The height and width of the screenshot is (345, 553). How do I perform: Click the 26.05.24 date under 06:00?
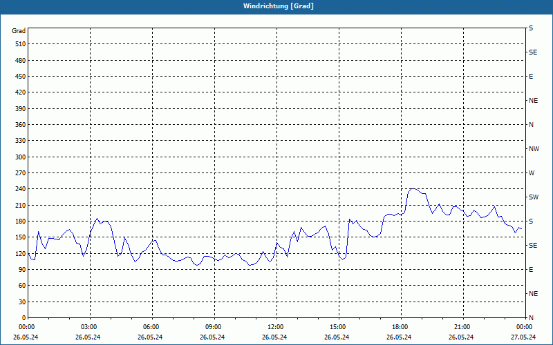click(150, 337)
